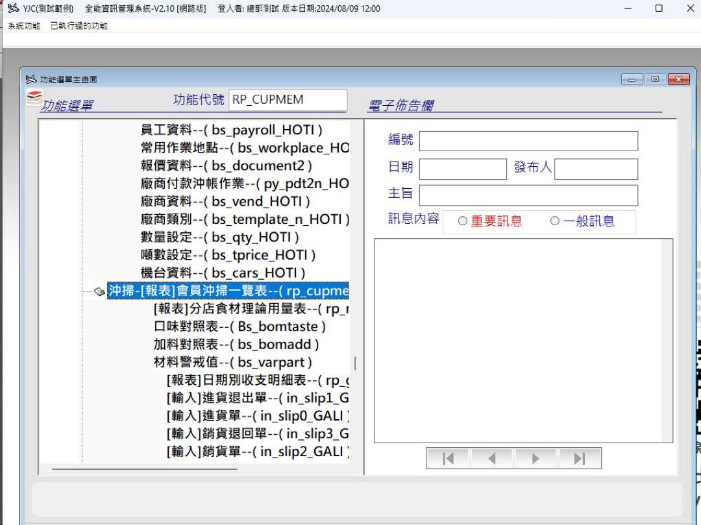This screenshot has height=525, width=701.
Task: Select 沖掃-[報表]會員沖掃一覽表 tree node
Action: point(228,291)
